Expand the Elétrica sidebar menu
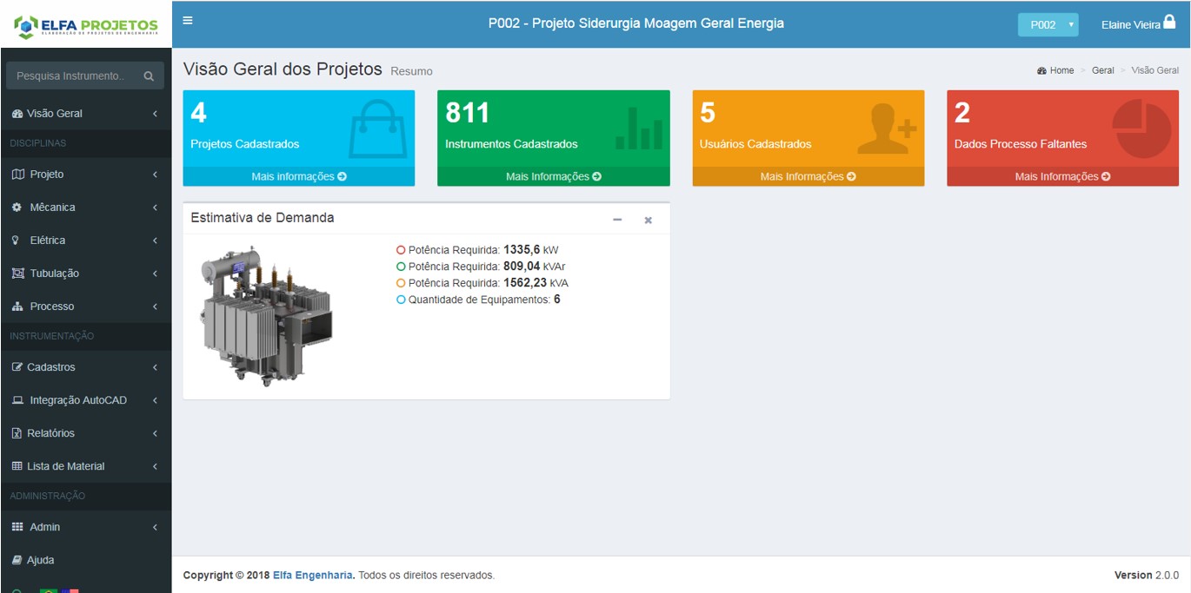This screenshot has height=593, width=1191. point(85,240)
